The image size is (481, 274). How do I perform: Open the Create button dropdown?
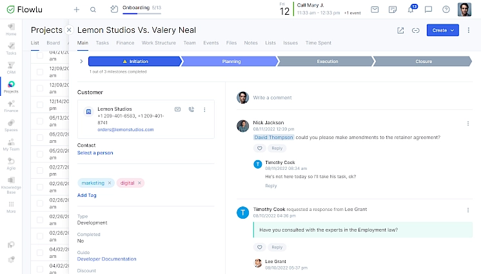click(x=443, y=30)
